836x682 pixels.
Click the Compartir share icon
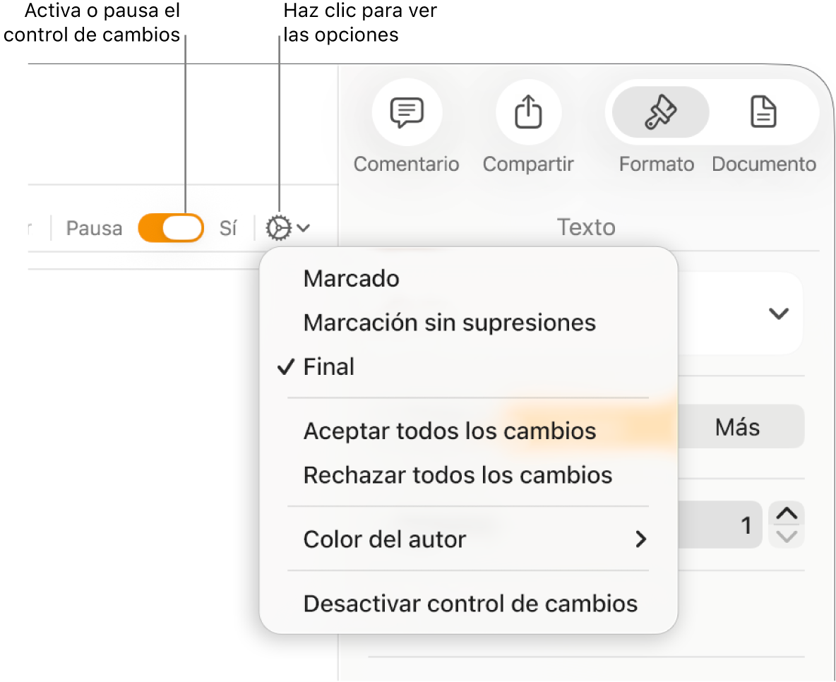(527, 112)
